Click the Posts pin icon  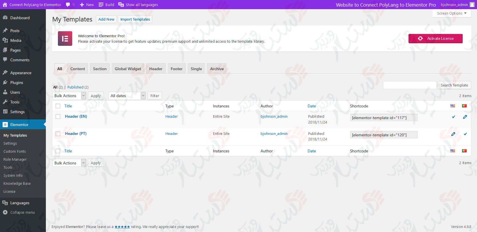click(x=5, y=30)
